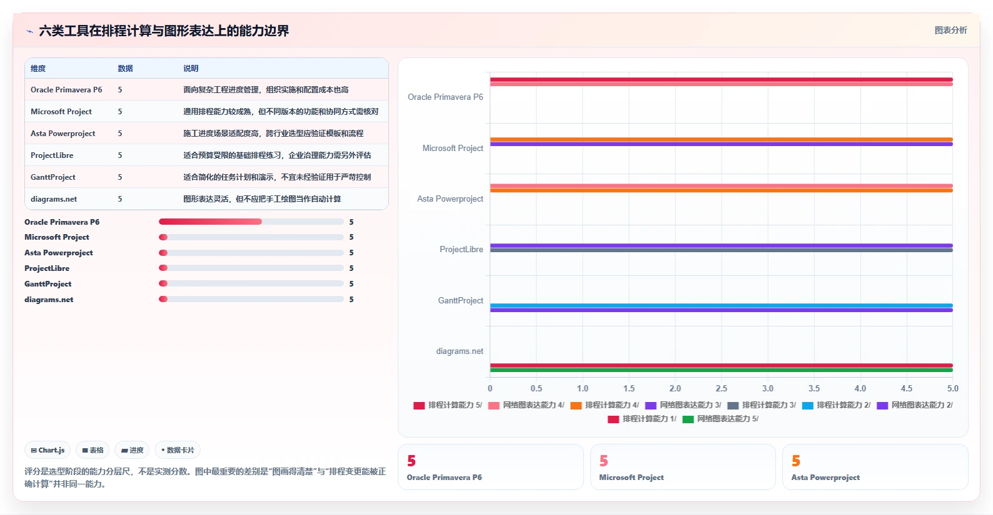Click description 适合简化的任务计划和演示 in table

click(x=277, y=177)
